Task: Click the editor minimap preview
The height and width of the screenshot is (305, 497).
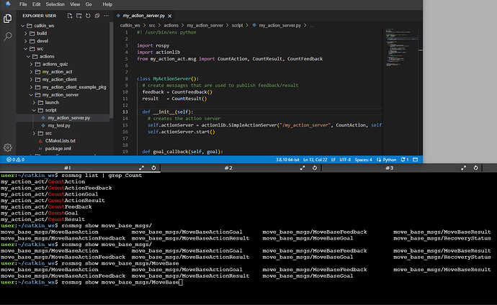Action: tap(400, 47)
